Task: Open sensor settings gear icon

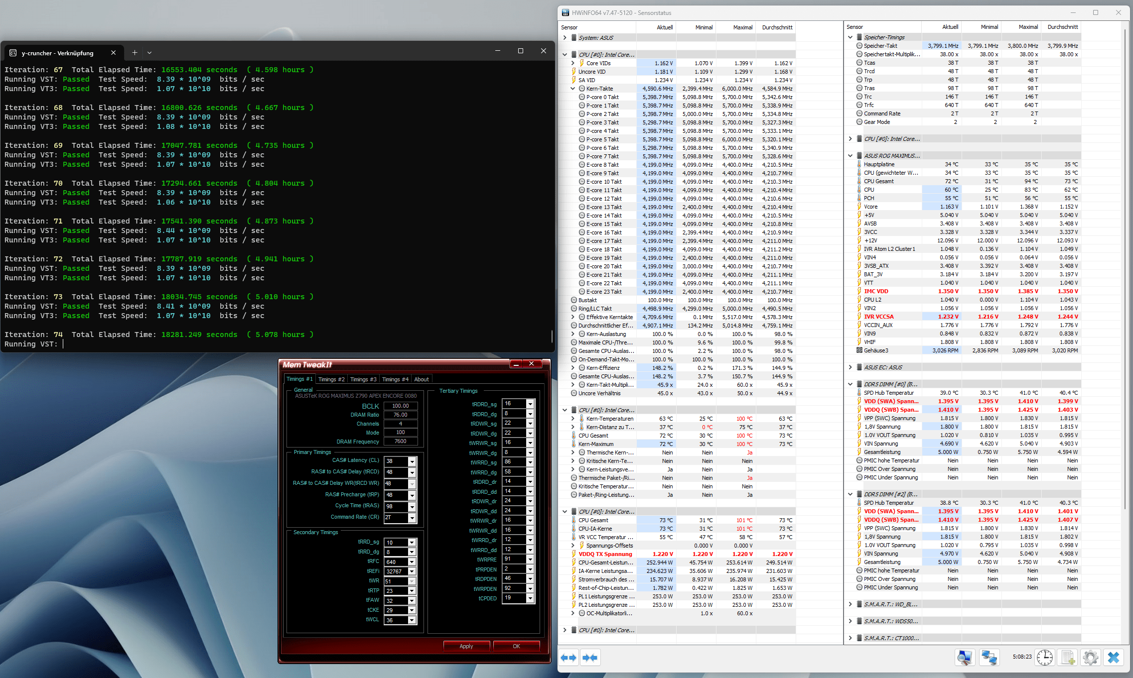Action: [x=1090, y=657]
